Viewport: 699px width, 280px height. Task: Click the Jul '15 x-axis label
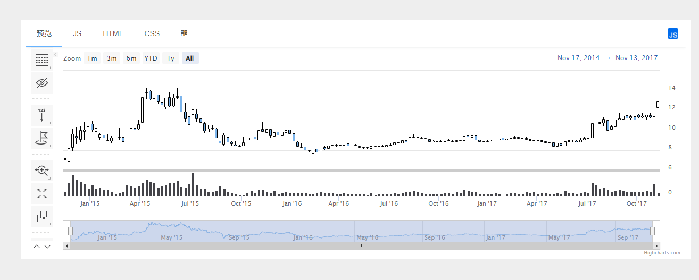[190, 203]
